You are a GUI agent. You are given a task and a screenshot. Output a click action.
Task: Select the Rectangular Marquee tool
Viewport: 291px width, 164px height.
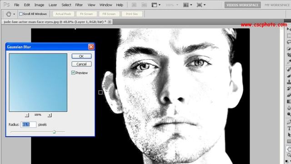(289, 36)
